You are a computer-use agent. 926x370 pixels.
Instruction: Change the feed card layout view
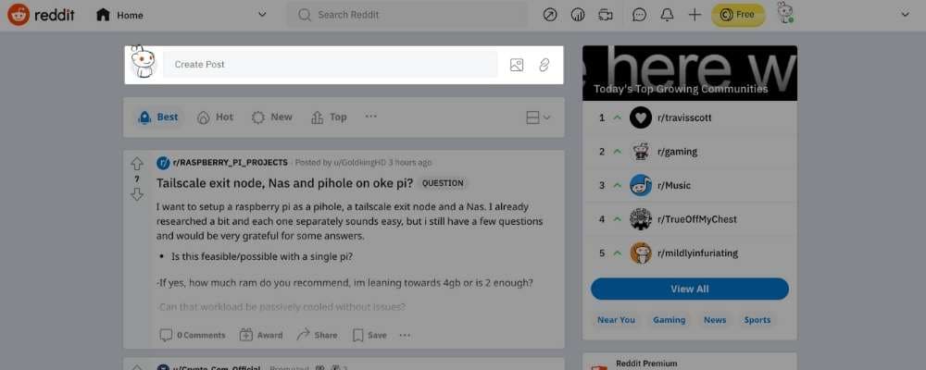click(538, 117)
